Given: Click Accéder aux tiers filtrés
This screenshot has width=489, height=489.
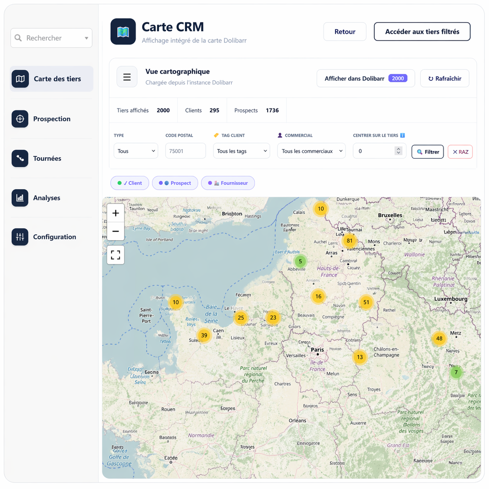Looking at the screenshot, I should tap(422, 32).
